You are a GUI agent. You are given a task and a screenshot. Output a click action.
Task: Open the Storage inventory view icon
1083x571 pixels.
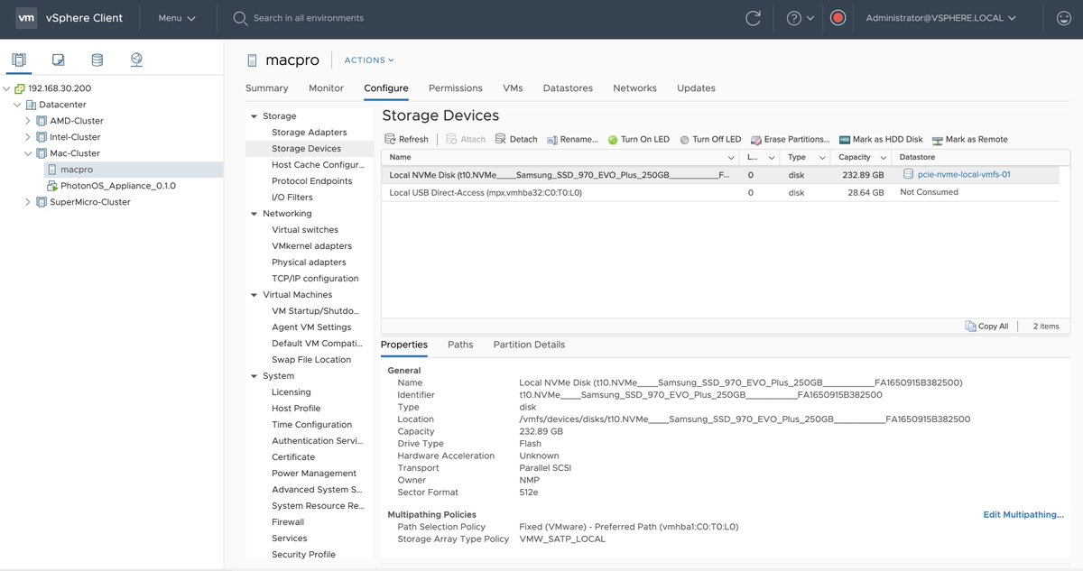(x=97, y=60)
